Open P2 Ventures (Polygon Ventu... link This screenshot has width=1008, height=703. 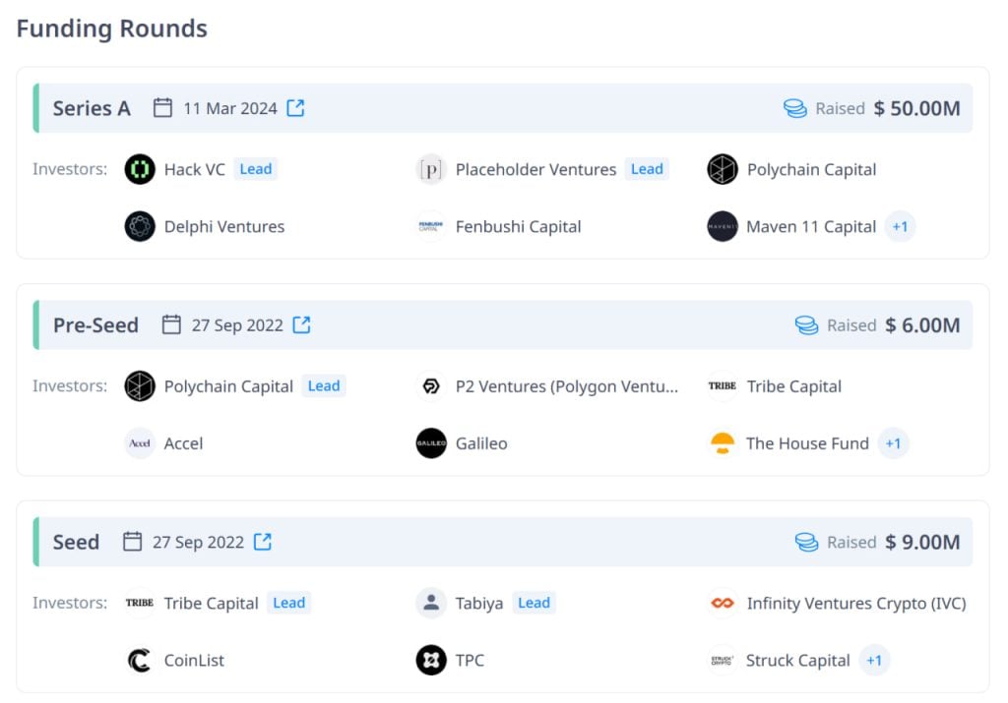[x=567, y=386]
